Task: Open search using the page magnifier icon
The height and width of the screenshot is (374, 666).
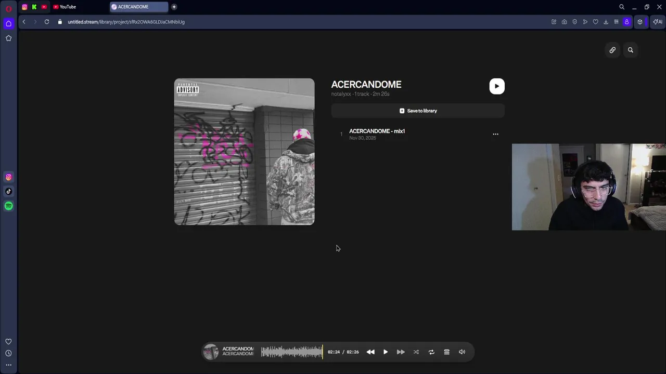Action: [x=631, y=50]
